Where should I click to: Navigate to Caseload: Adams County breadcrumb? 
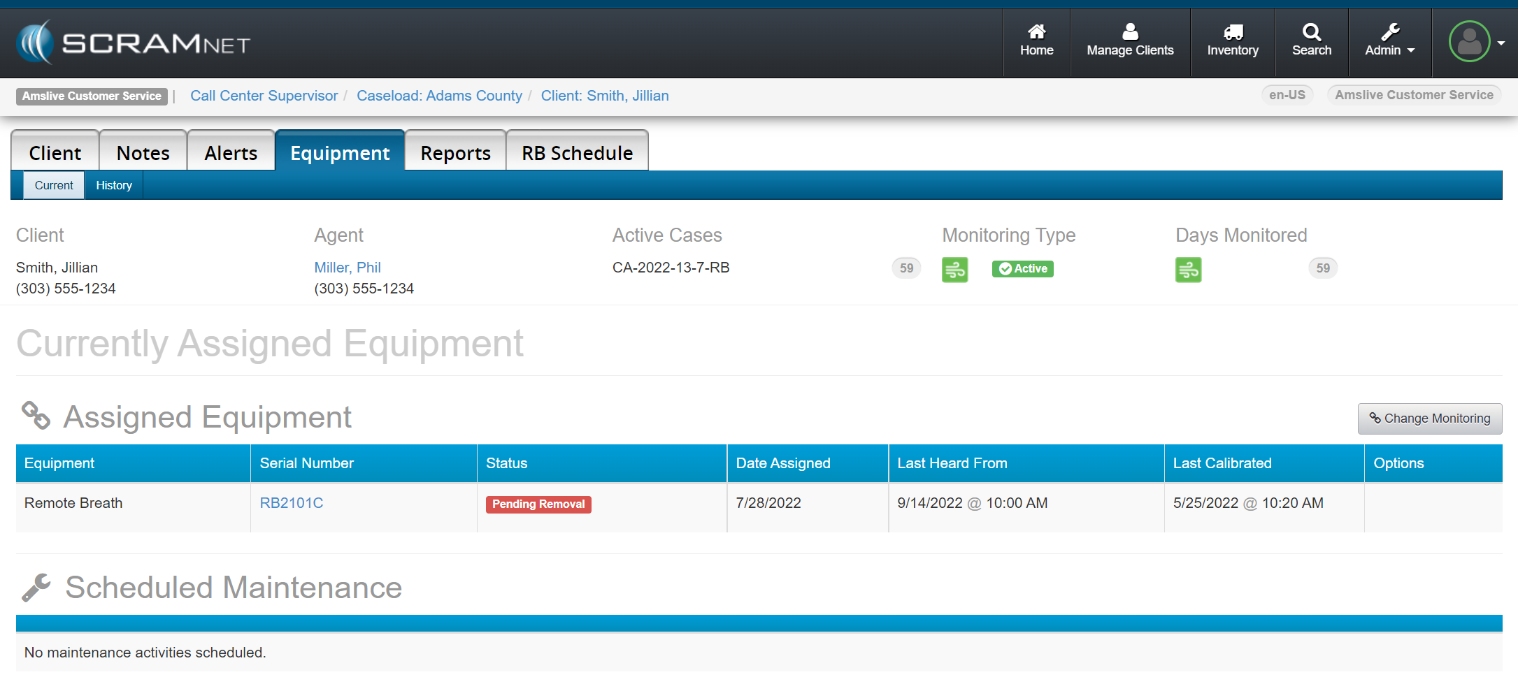pyautogui.click(x=439, y=96)
